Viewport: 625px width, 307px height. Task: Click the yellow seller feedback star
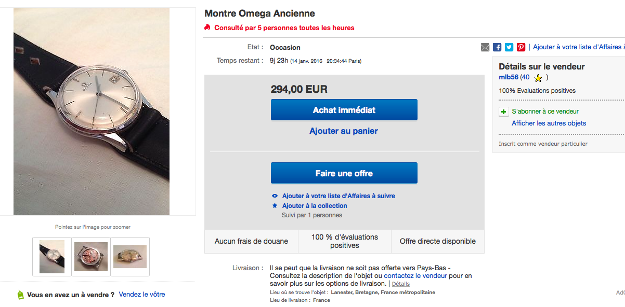pos(538,78)
